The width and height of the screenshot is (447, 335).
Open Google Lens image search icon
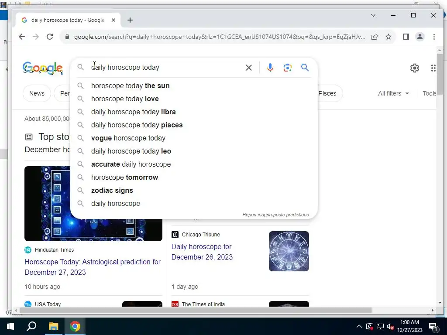click(x=287, y=68)
